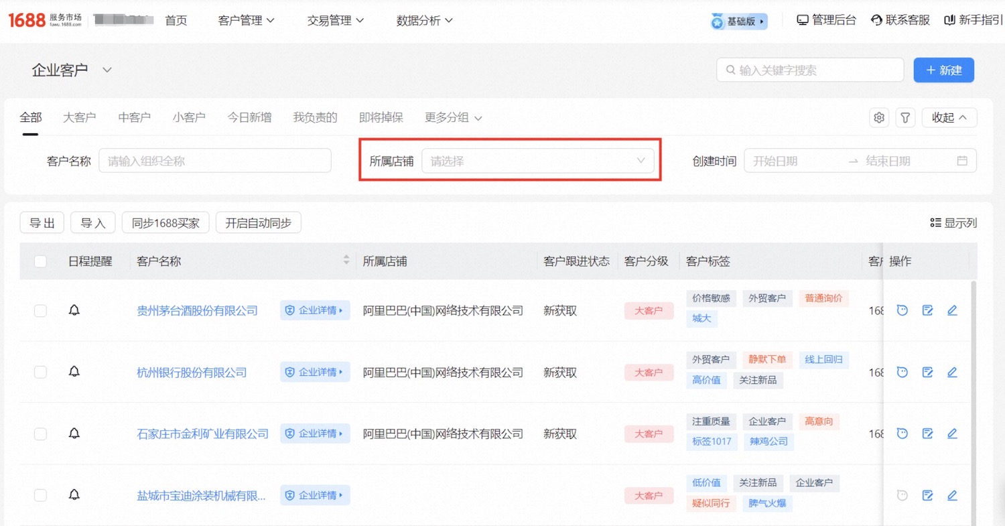Collapse filters with 收起 button
The height and width of the screenshot is (526, 1005).
[949, 118]
